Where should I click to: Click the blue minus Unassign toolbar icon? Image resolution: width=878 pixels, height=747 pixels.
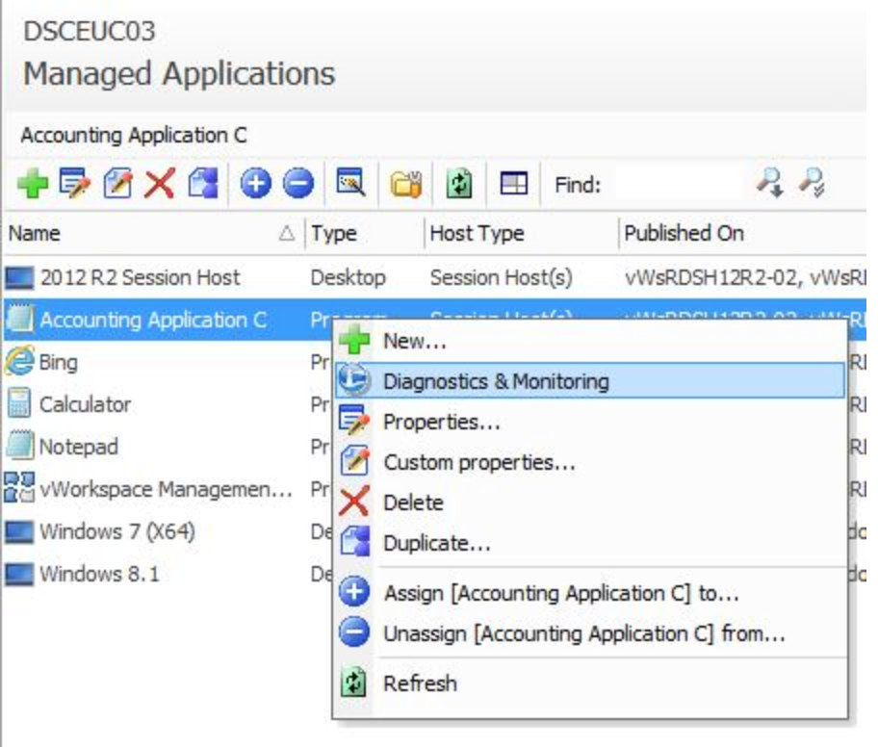pos(298,183)
